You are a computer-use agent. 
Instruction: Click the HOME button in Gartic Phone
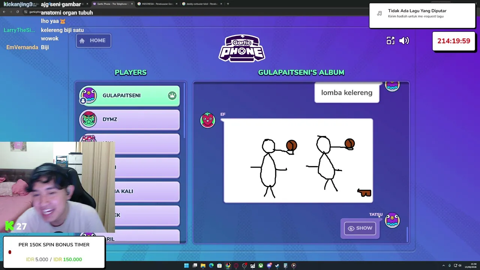93,40
